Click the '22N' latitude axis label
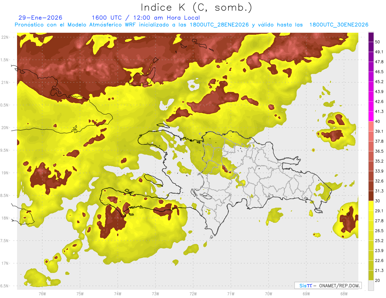The height and width of the screenshot is (298, 386). pyautogui.click(x=5, y=37)
